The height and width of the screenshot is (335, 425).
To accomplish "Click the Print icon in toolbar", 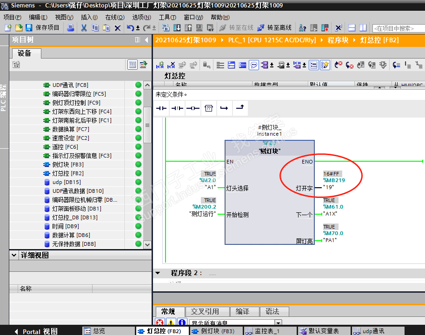I will click(71, 28).
